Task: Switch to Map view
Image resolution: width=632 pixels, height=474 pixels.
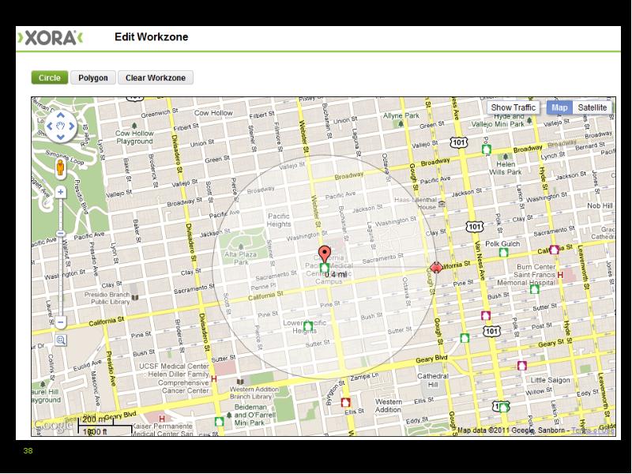Action: [x=559, y=107]
